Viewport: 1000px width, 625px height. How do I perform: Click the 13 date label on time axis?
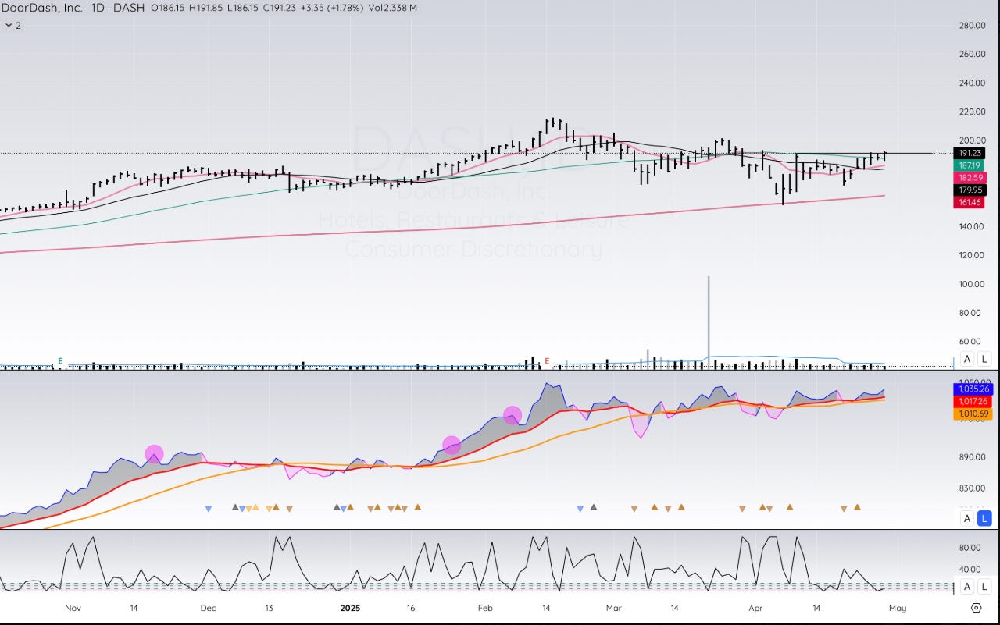click(268, 608)
